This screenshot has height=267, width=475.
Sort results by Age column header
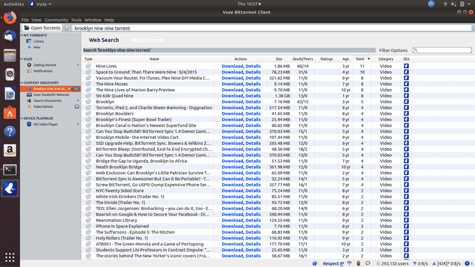coord(345,59)
